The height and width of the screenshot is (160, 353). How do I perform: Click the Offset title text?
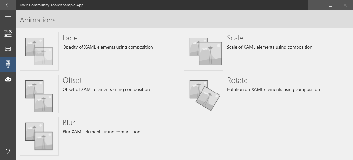click(72, 80)
